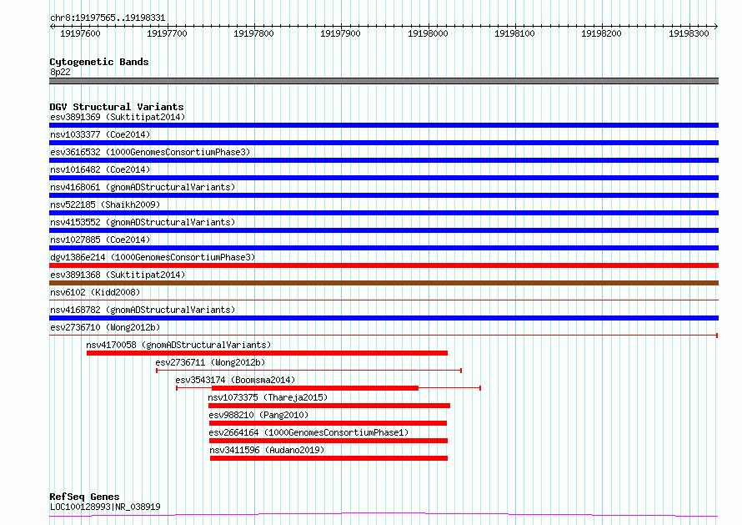Click the chr8:19197565..19198331 coordinate label
742x525 pixels.
click(108, 18)
